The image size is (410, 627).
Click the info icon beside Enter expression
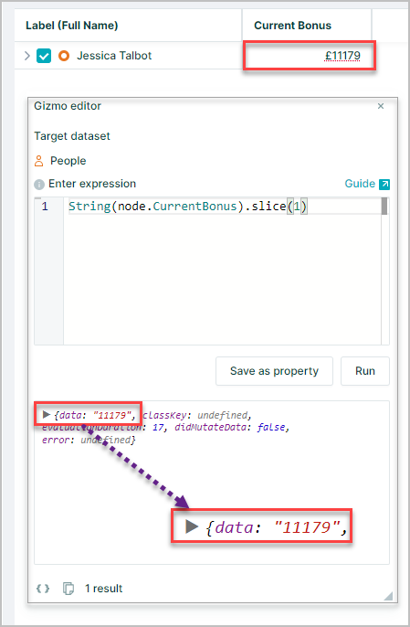tap(39, 185)
